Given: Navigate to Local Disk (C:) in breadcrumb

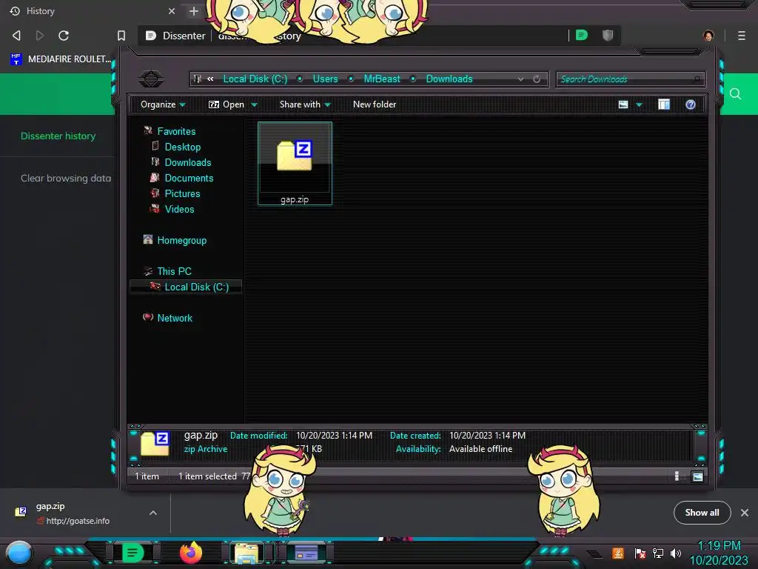Looking at the screenshot, I should tap(255, 79).
